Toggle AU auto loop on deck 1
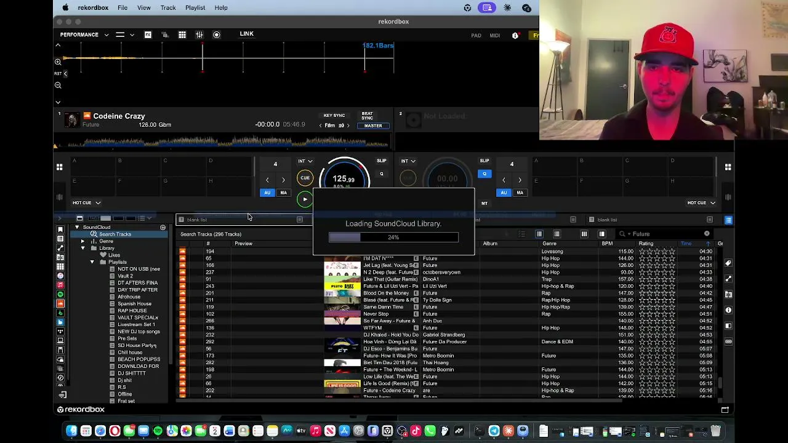Viewport: 788px width, 443px height. pyautogui.click(x=267, y=193)
